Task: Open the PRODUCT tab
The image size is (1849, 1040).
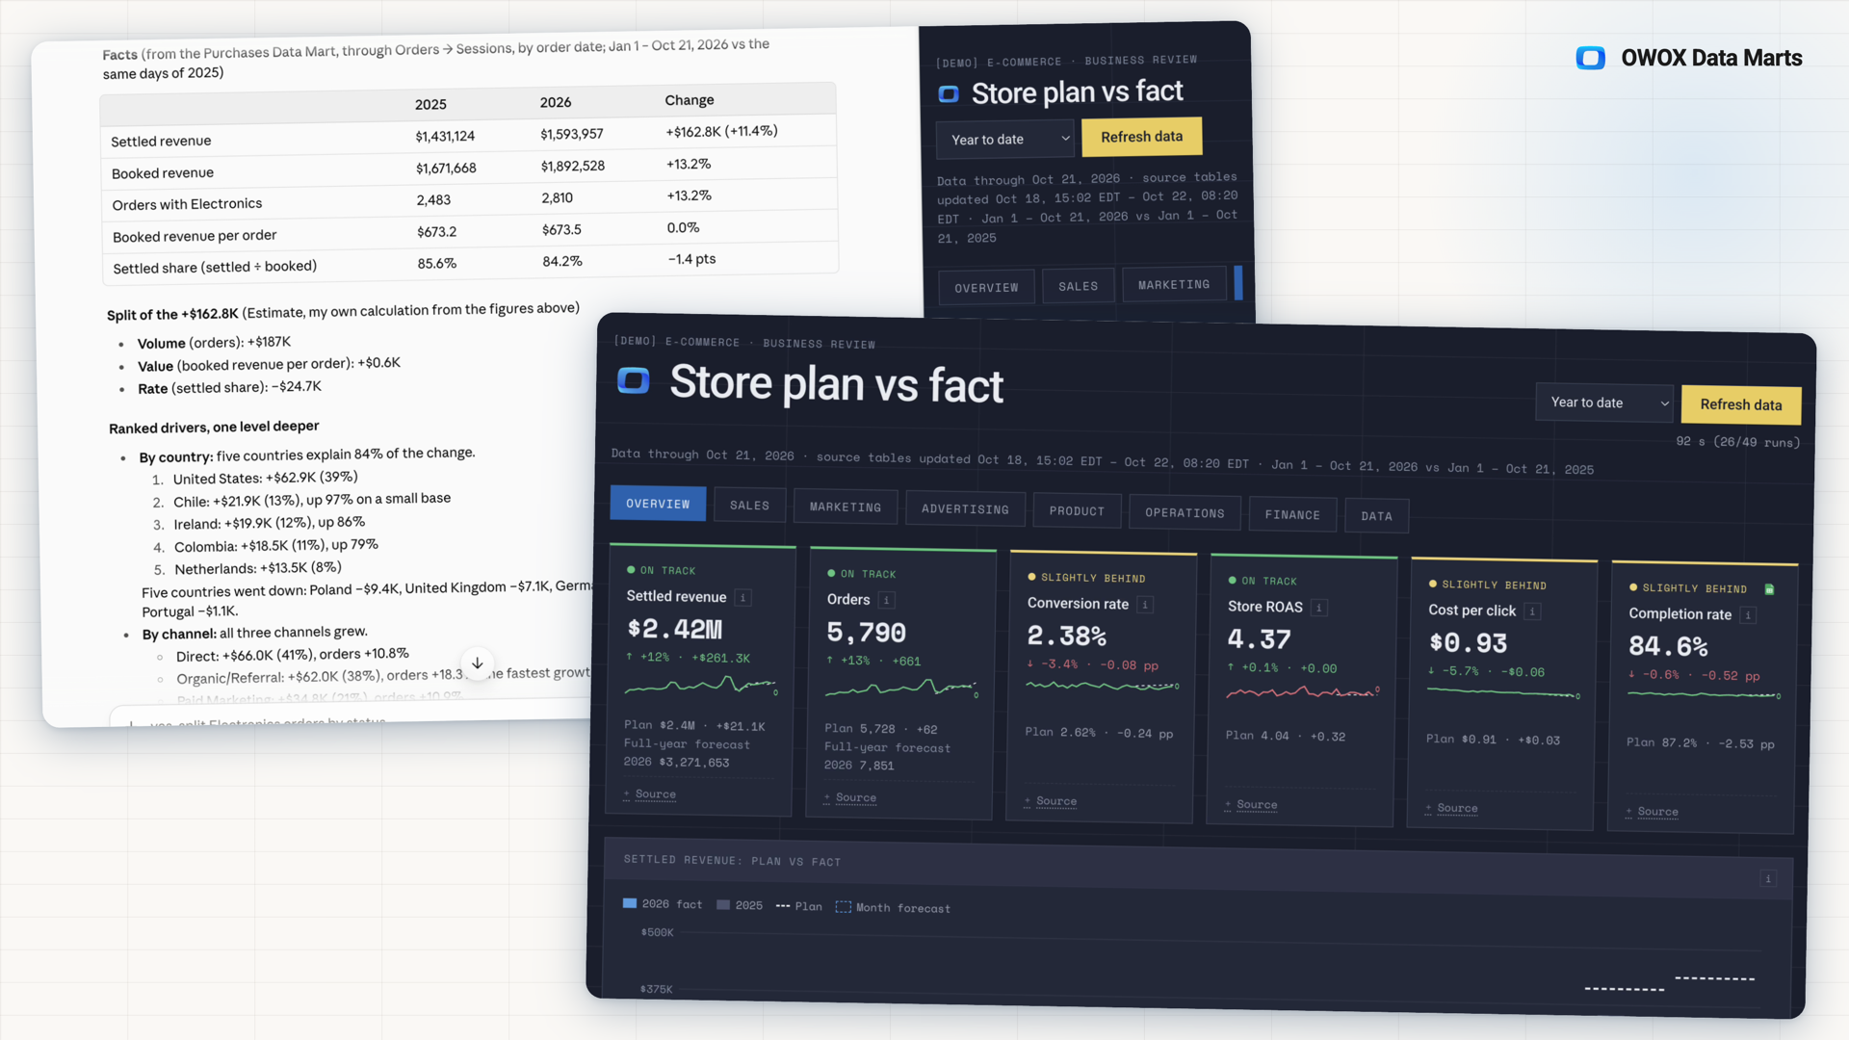Action: [x=1077, y=511]
